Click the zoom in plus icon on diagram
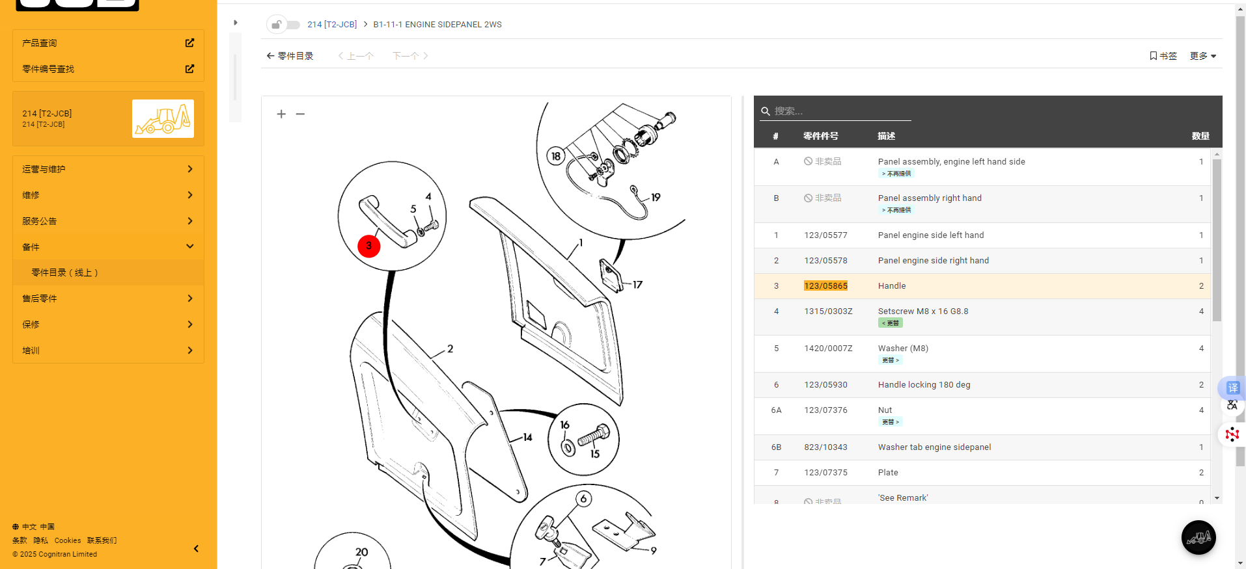 pos(281,114)
